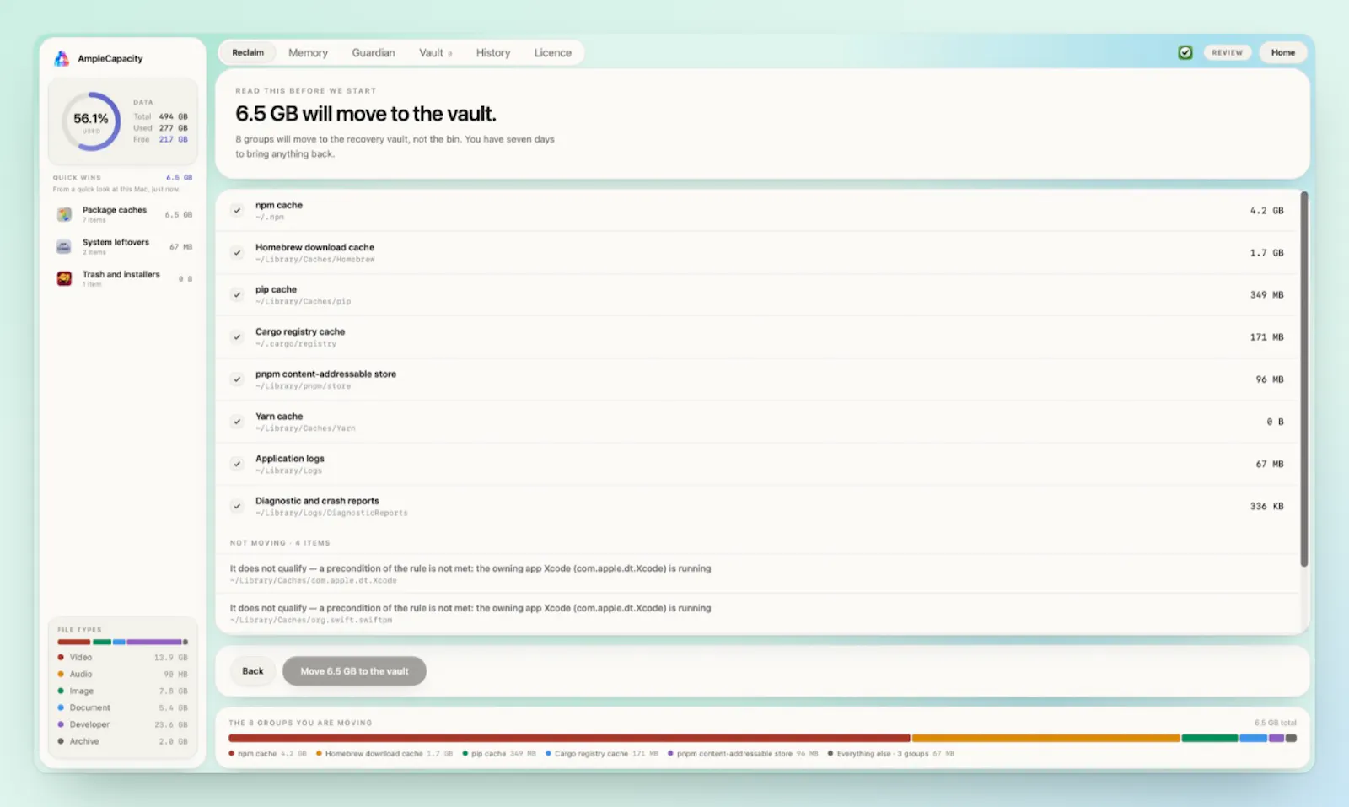Click Move 6.5 GB to the vault
This screenshot has height=807, width=1349.
click(354, 671)
